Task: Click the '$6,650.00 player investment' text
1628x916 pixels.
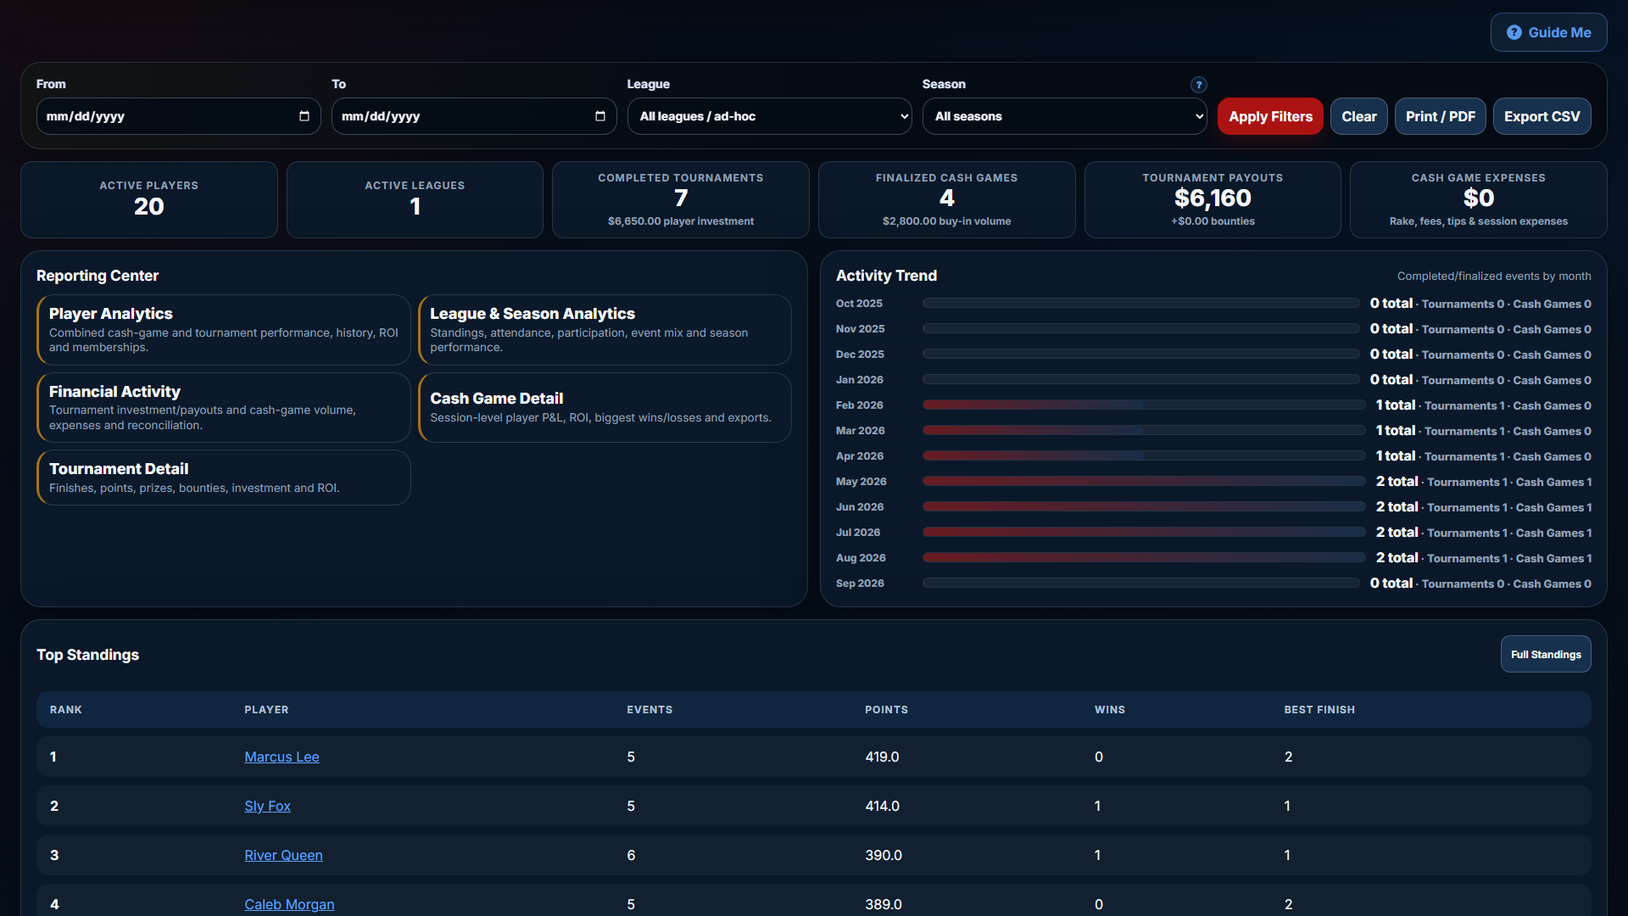Action: (x=681, y=221)
